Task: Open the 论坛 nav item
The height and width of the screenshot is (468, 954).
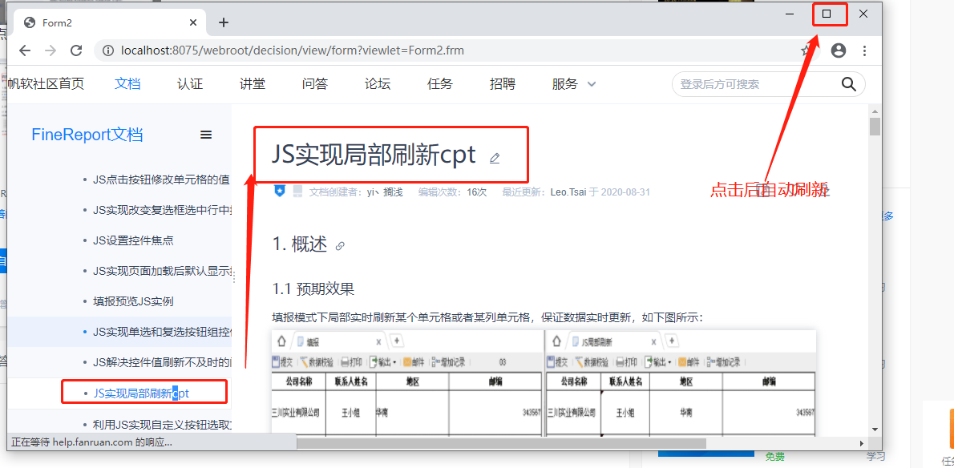Action: [378, 84]
